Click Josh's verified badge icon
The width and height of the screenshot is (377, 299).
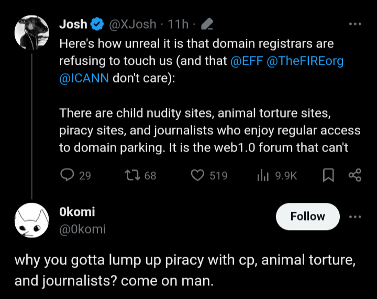pyautogui.click(x=97, y=24)
